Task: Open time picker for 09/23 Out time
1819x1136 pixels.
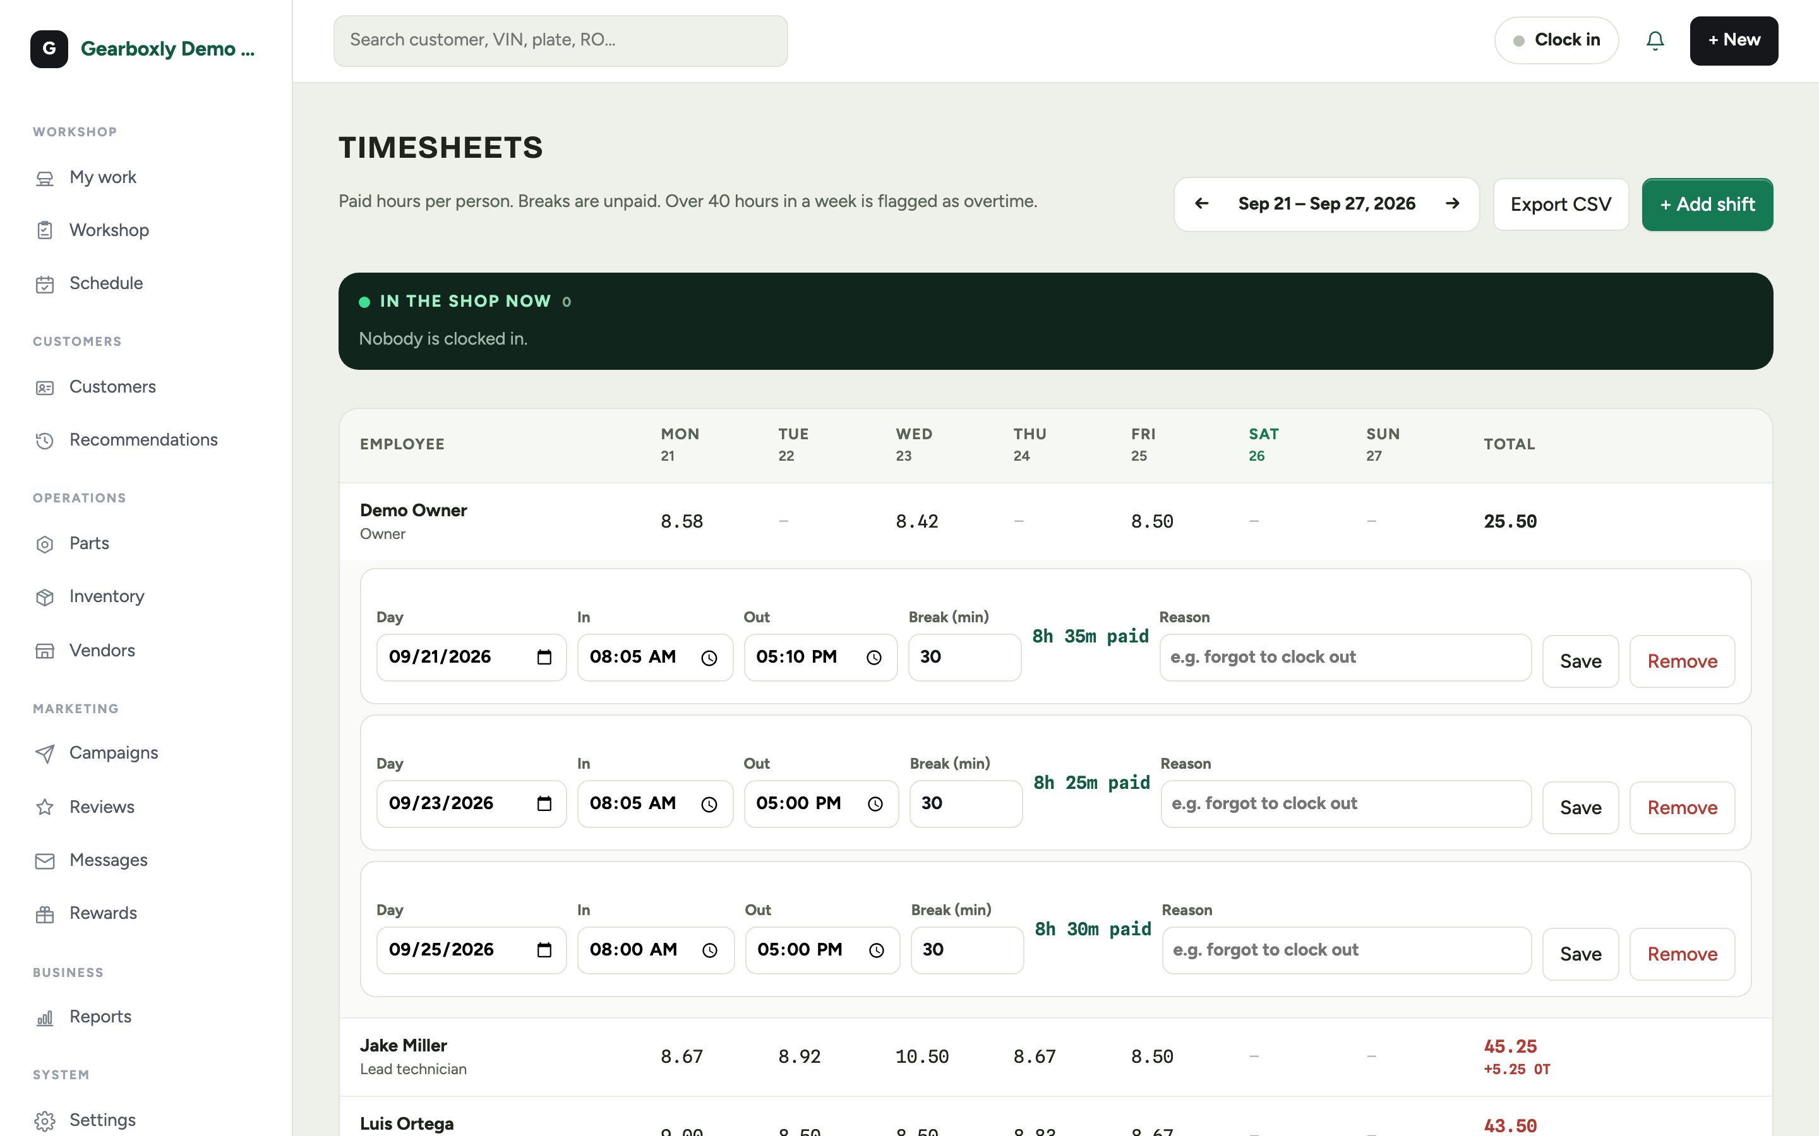Action: [875, 805]
